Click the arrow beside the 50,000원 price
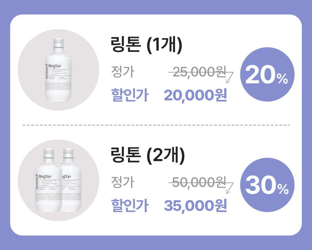 (x=229, y=186)
